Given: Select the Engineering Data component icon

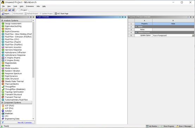Looking at the screenshot, I should point(3,119).
